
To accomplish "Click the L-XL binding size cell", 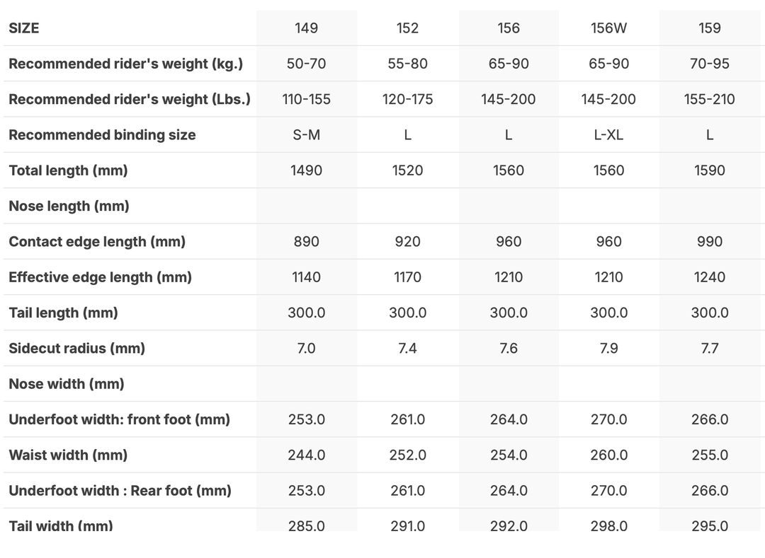I will [608, 134].
